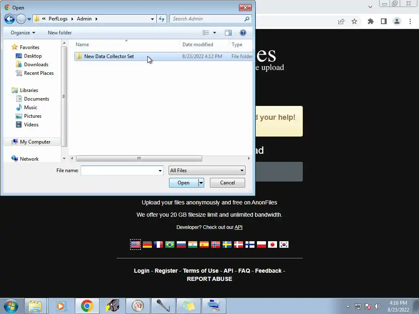Screen dimensions: 419x314
Task: Click the Back arrow in the Open dialog
Action: click(10, 19)
